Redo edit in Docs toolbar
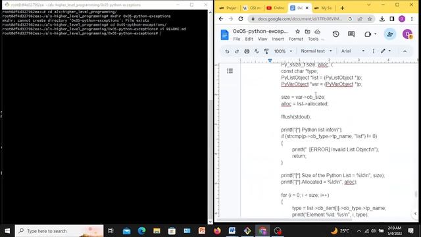 pos(237,51)
